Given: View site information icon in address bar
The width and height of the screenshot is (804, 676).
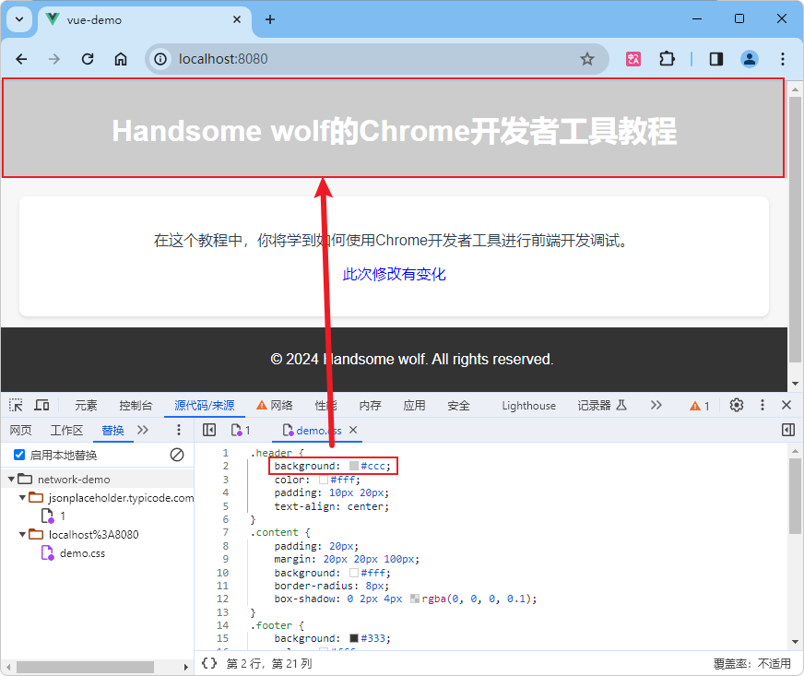Looking at the screenshot, I should coord(160,59).
